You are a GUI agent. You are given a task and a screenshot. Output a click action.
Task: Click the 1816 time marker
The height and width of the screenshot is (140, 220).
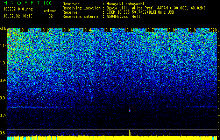pos(129,30)
